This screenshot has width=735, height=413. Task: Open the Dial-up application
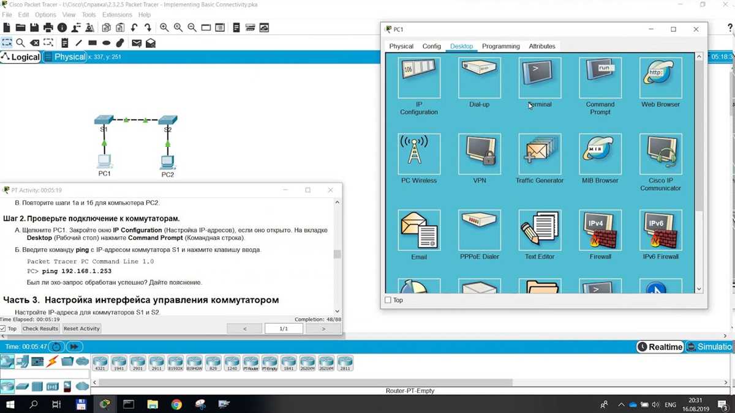[x=480, y=78]
